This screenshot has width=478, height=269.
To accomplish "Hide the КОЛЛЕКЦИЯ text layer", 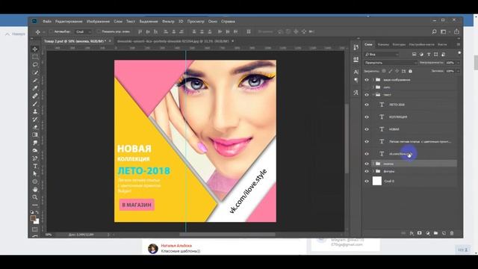I will click(x=367, y=117).
